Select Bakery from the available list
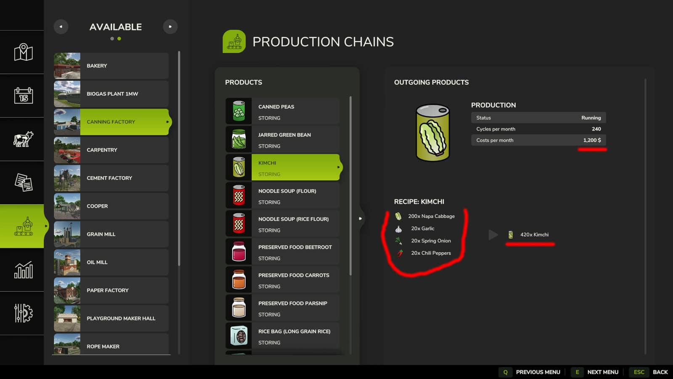This screenshot has height=379, width=673. coord(111,66)
